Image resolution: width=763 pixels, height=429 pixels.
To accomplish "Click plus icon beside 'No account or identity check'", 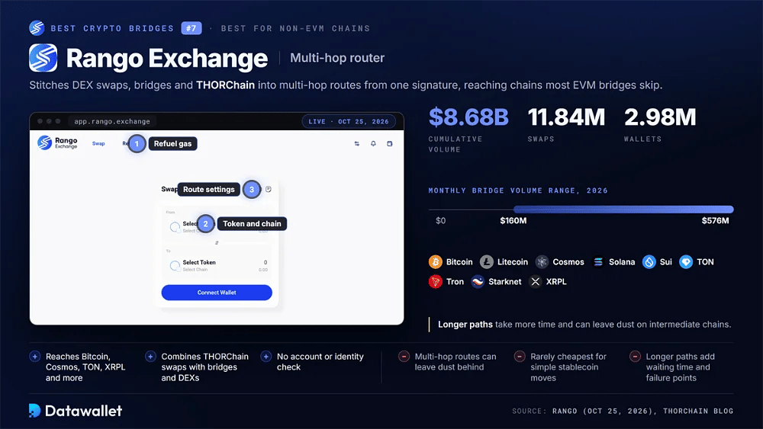I will point(266,356).
